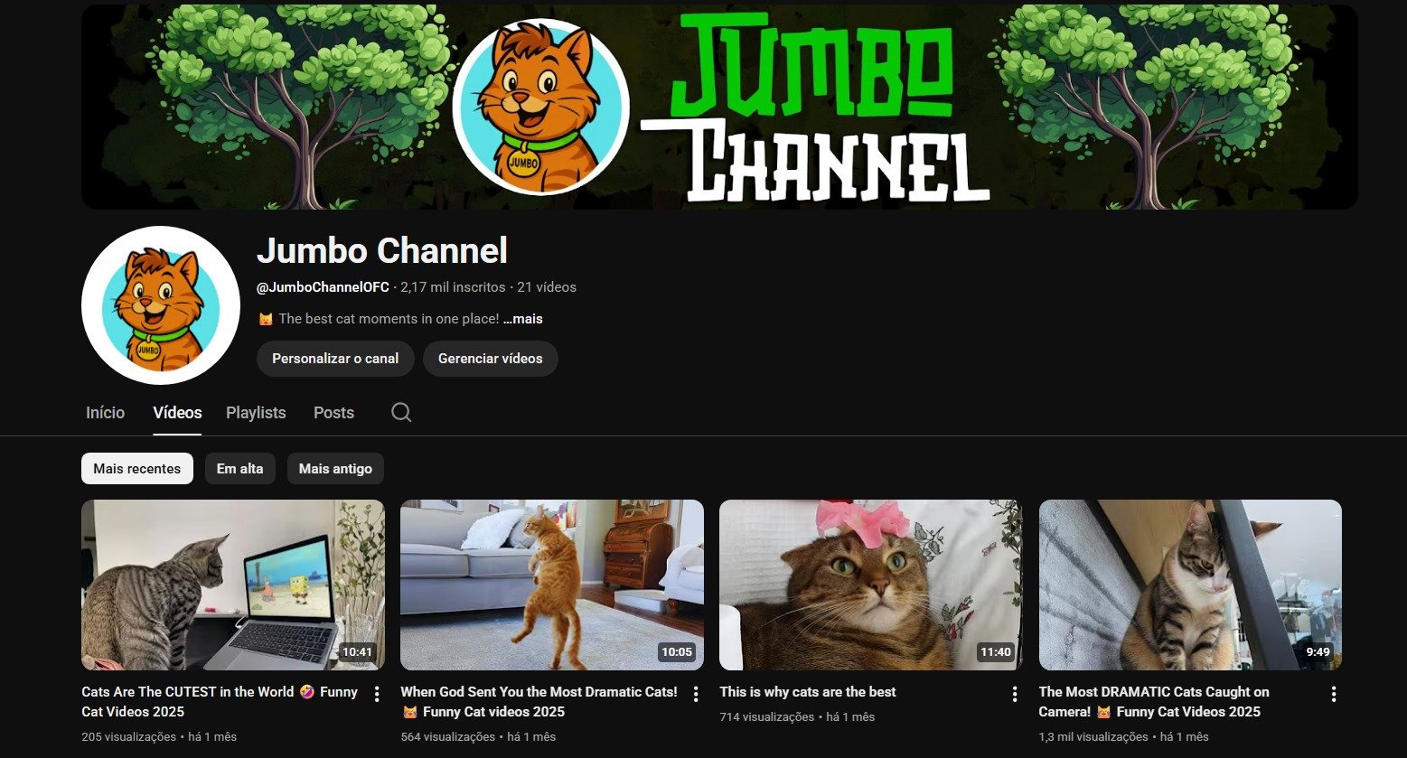Open 'This is why cats are the best' title
The image size is (1407, 758).
point(808,692)
